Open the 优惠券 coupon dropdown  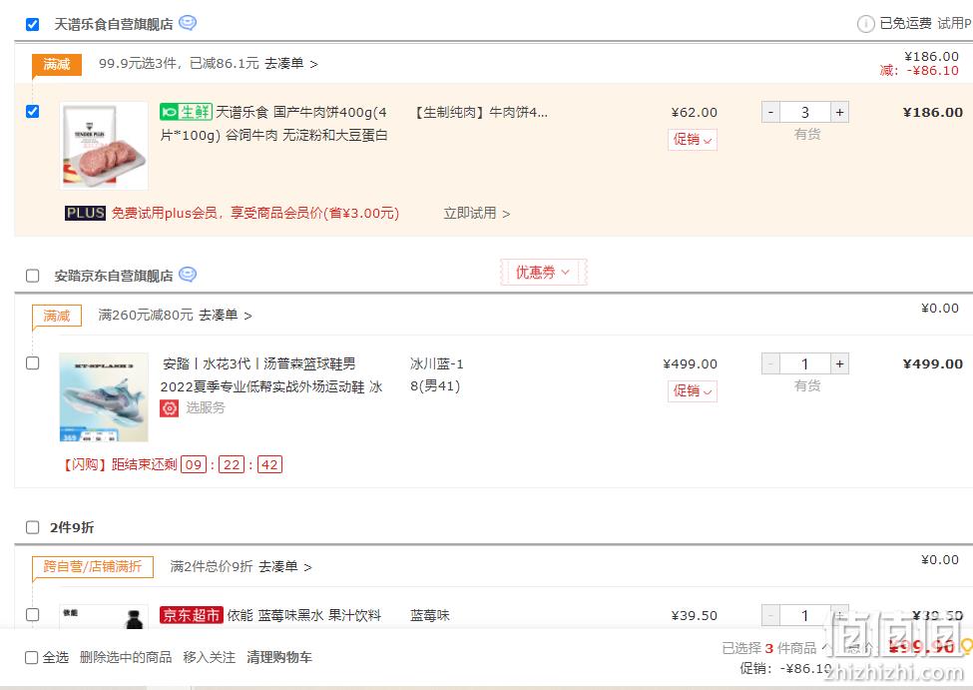click(x=543, y=272)
